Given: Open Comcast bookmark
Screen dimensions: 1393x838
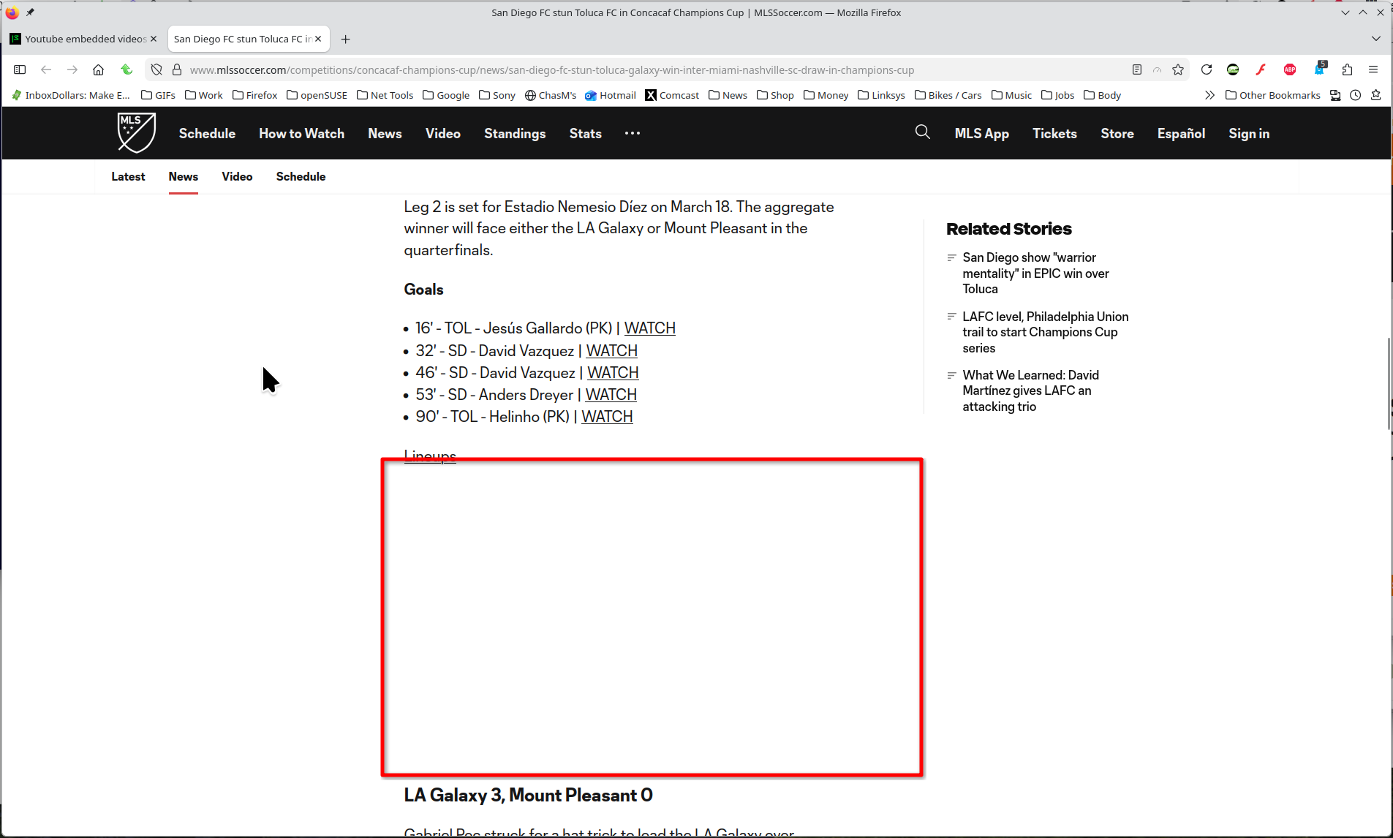Looking at the screenshot, I should (672, 95).
